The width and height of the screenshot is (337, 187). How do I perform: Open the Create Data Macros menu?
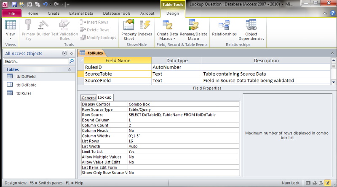point(167,30)
